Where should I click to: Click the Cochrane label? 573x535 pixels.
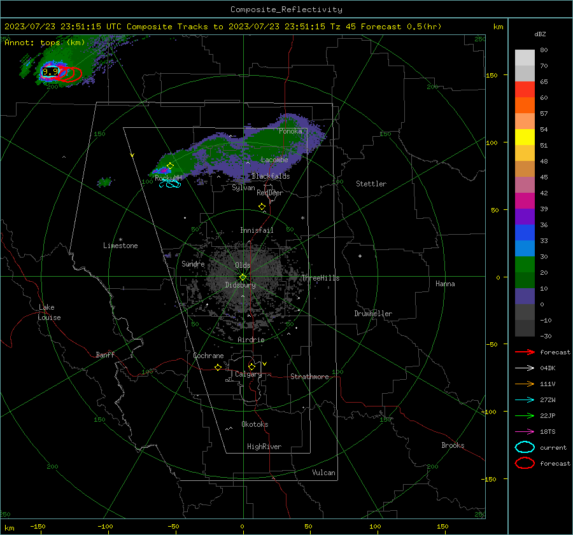pyautogui.click(x=208, y=356)
